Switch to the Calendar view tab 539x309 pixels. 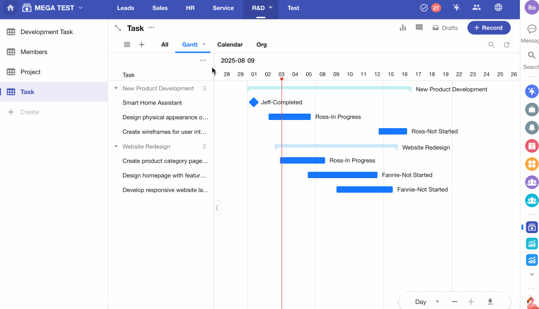[230, 45]
